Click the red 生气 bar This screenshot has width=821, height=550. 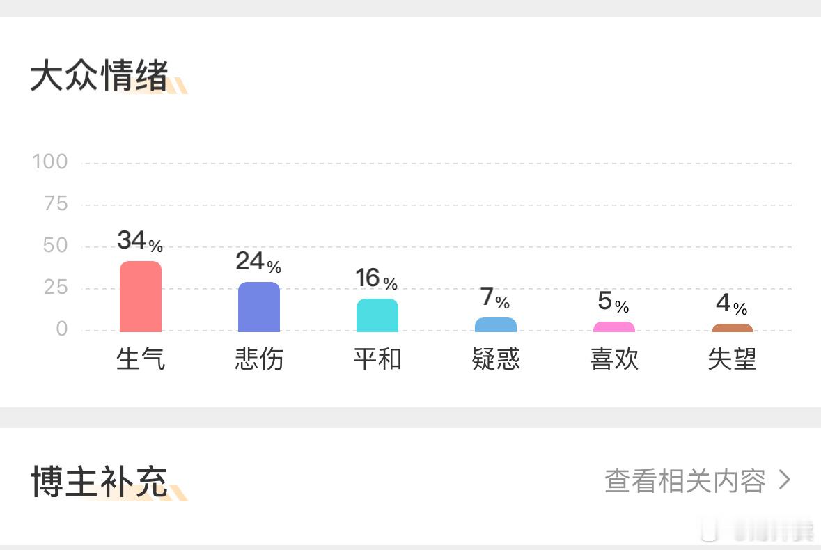[141, 296]
